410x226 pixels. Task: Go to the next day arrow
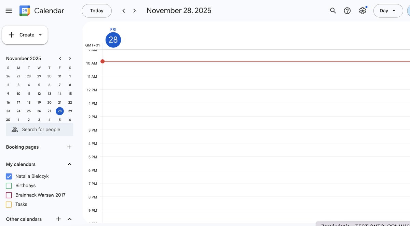(135, 11)
